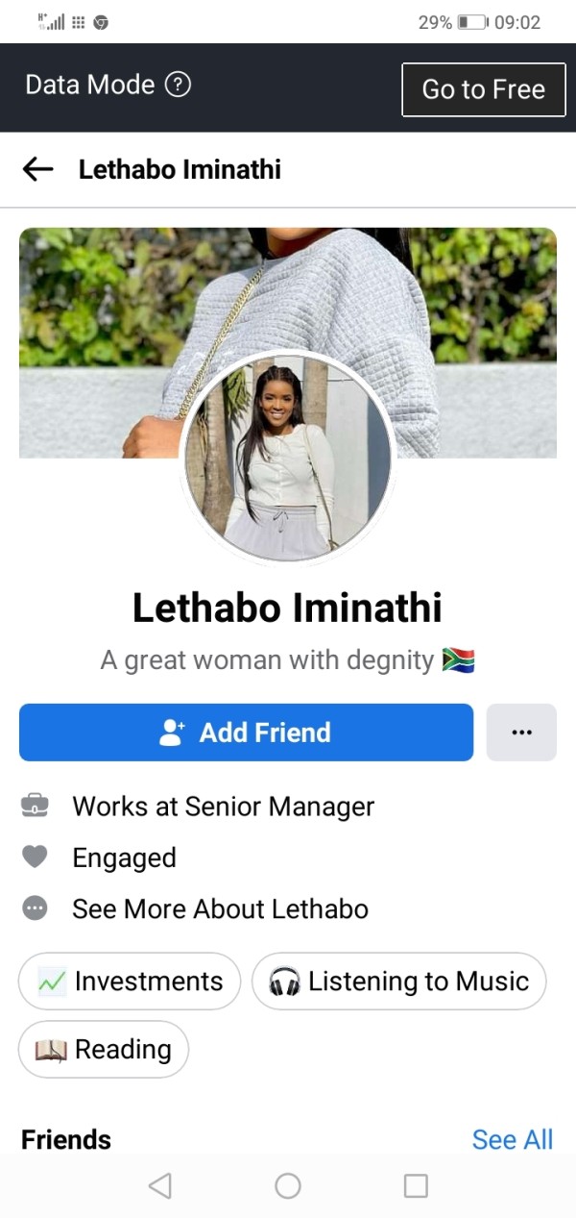Open the circular profile picture
Screen dimensions: 576x1218
(288, 459)
